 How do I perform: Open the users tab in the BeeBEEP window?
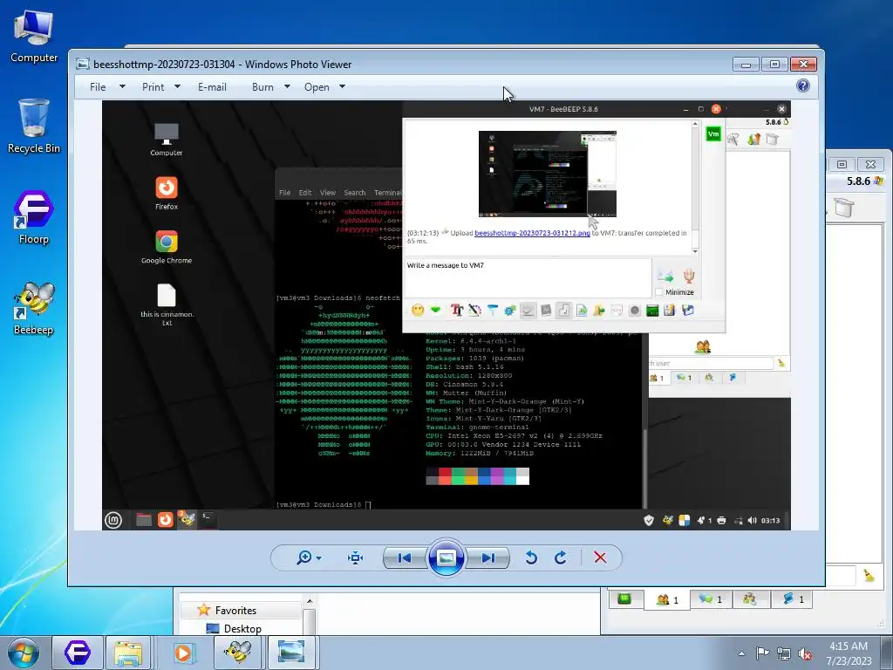pos(667,599)
